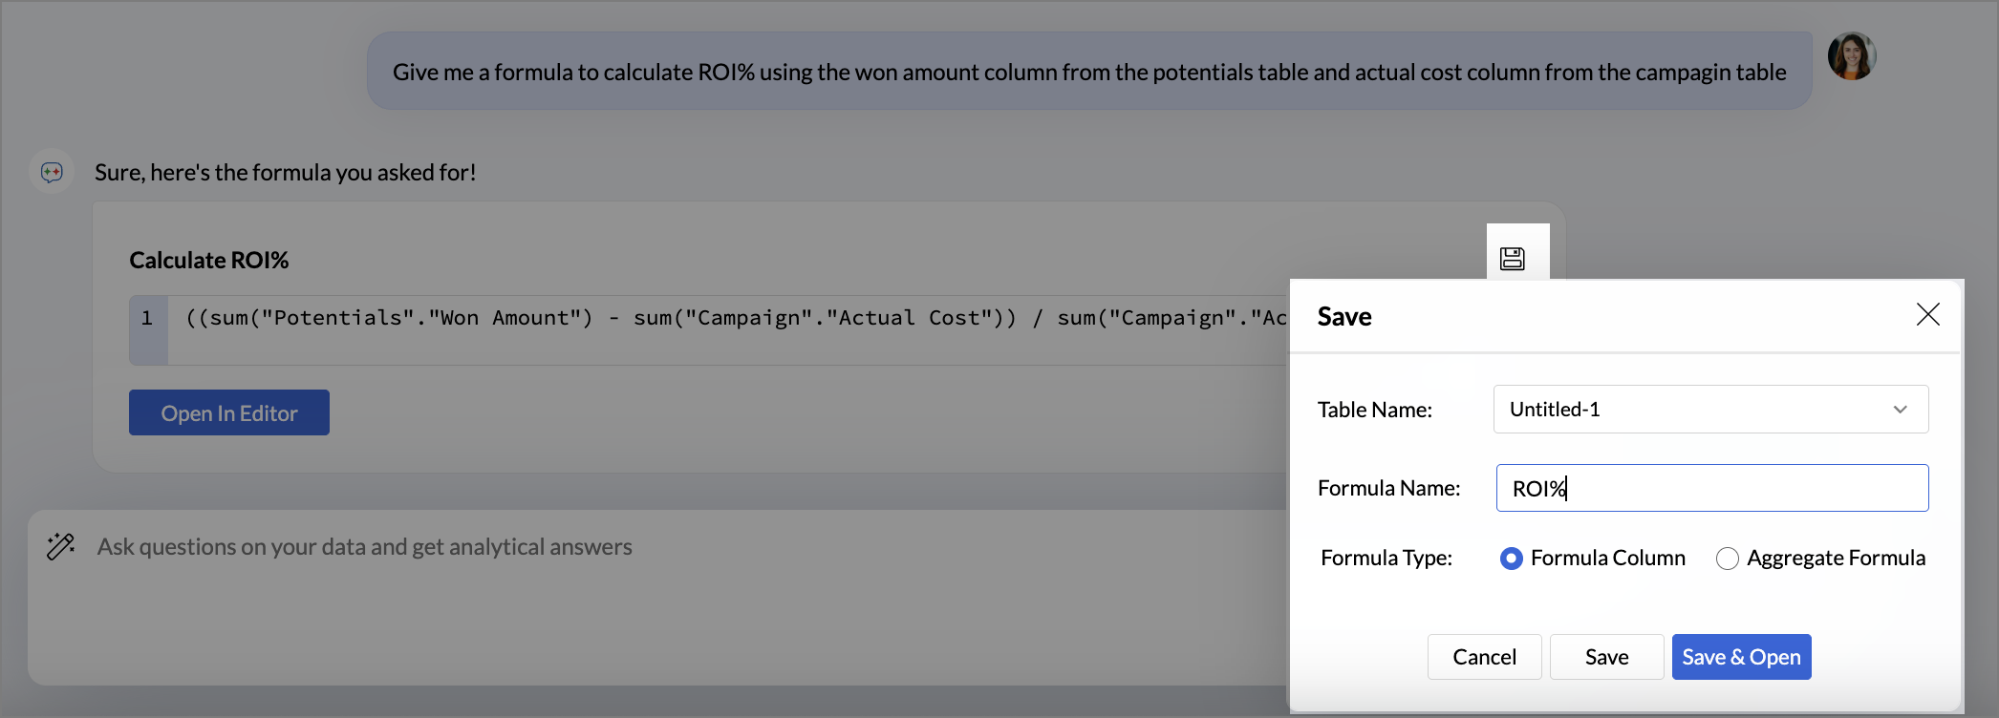Open the Table Name dropdown
Image resolution: width=1999 pixels, height=718 pixels.
pyautogui.click(x=1710, y=409)
